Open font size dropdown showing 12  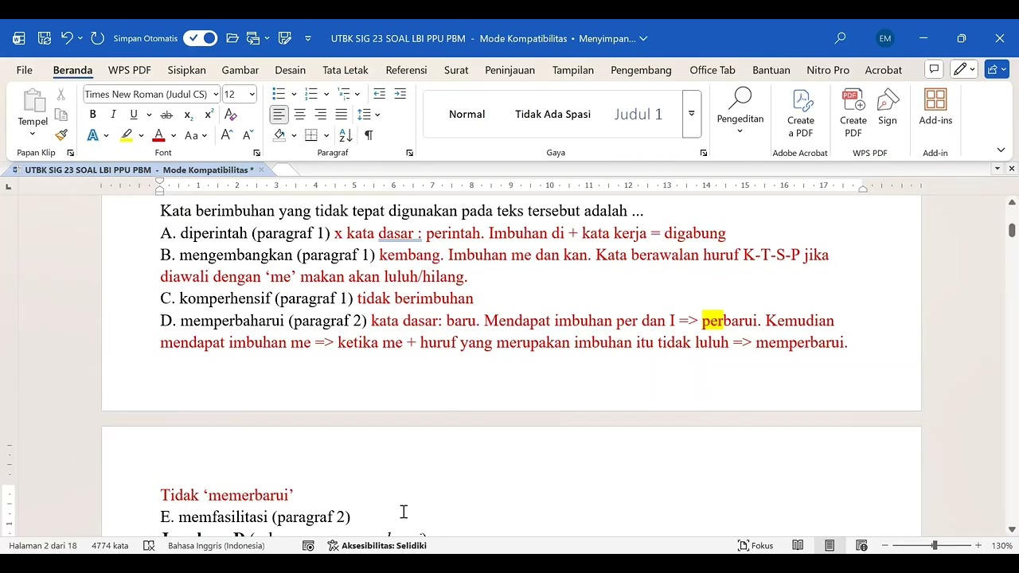click(x=252, y=94)
